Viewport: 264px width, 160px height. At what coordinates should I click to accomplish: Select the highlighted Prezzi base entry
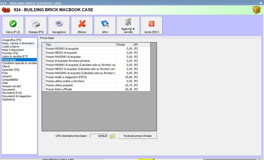click(x=19, y=60)
